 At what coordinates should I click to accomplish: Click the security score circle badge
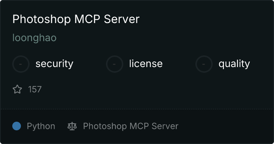point(21,64)
